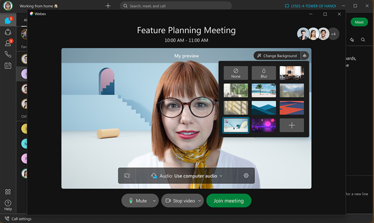Choose the selected pastel stairs background
The width and height of the screenshot is (374, 223).
(236, 125)
